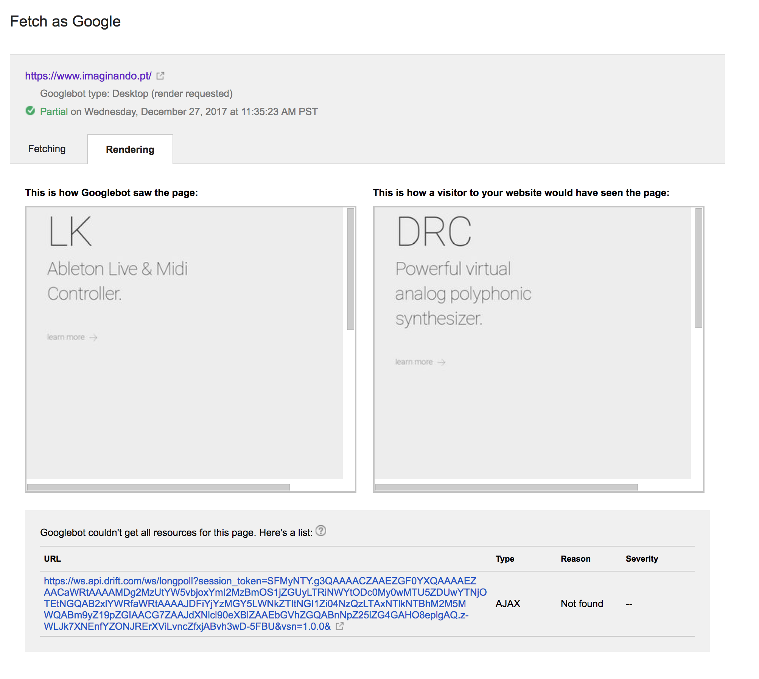Screen dimensions: 759x679
Task: Switch to the Fetching tab
Action: [x=47, y=149]
